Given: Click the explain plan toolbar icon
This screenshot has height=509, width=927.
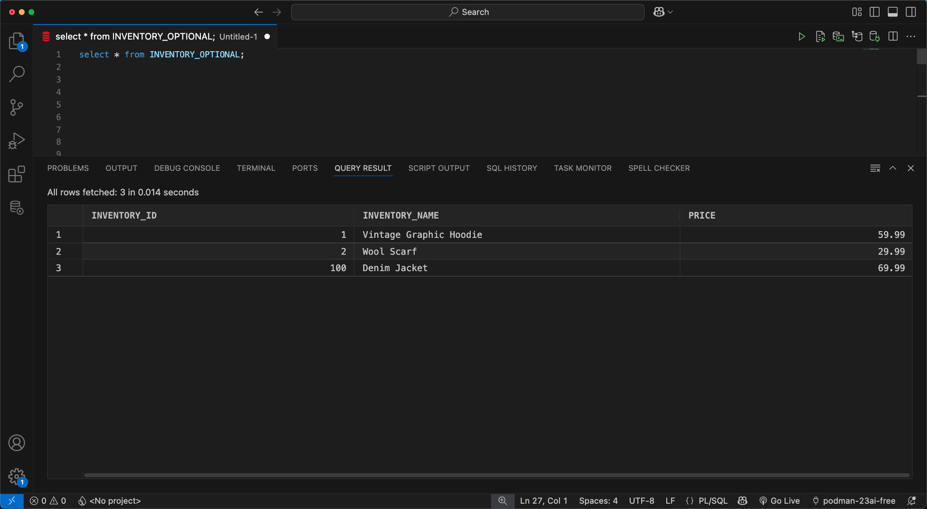Looking at the screenshot, I should [x=857, y=37].
